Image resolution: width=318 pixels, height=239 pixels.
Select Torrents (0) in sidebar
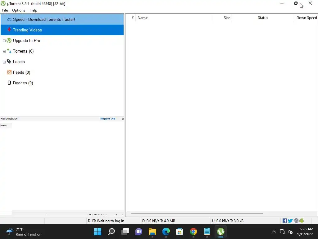(23, 51)
